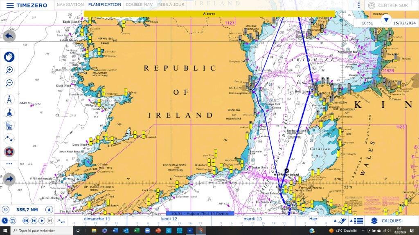Click the north-up compass arrow button
Image resolution: width=419 pixels, height=235 pixels.
(x=49, y=210)
